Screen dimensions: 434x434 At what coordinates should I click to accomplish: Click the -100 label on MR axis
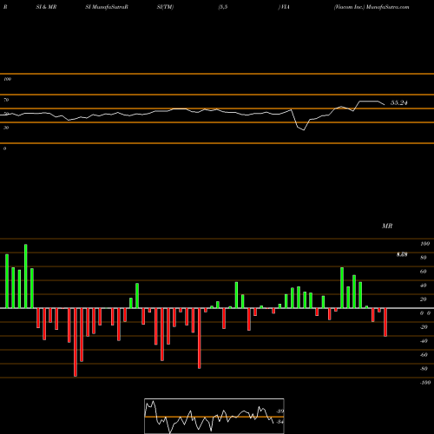[x=425, y=383]
